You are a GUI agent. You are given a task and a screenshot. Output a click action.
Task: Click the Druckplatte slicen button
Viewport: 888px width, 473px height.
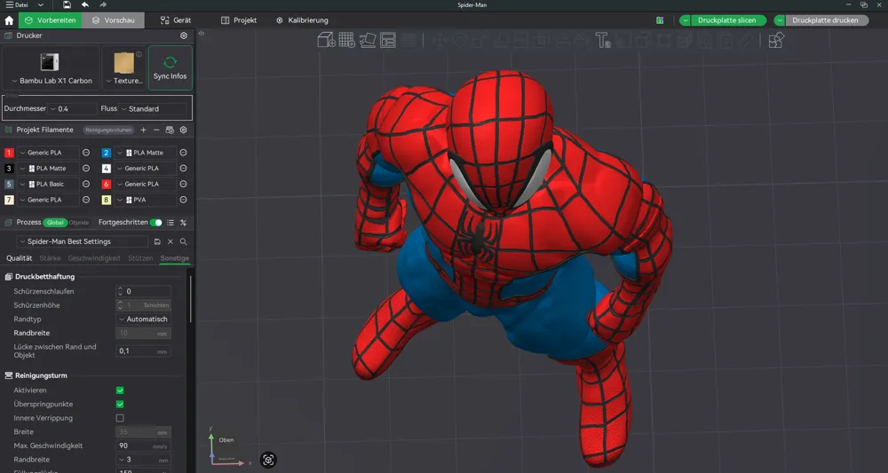pos(726,20)
